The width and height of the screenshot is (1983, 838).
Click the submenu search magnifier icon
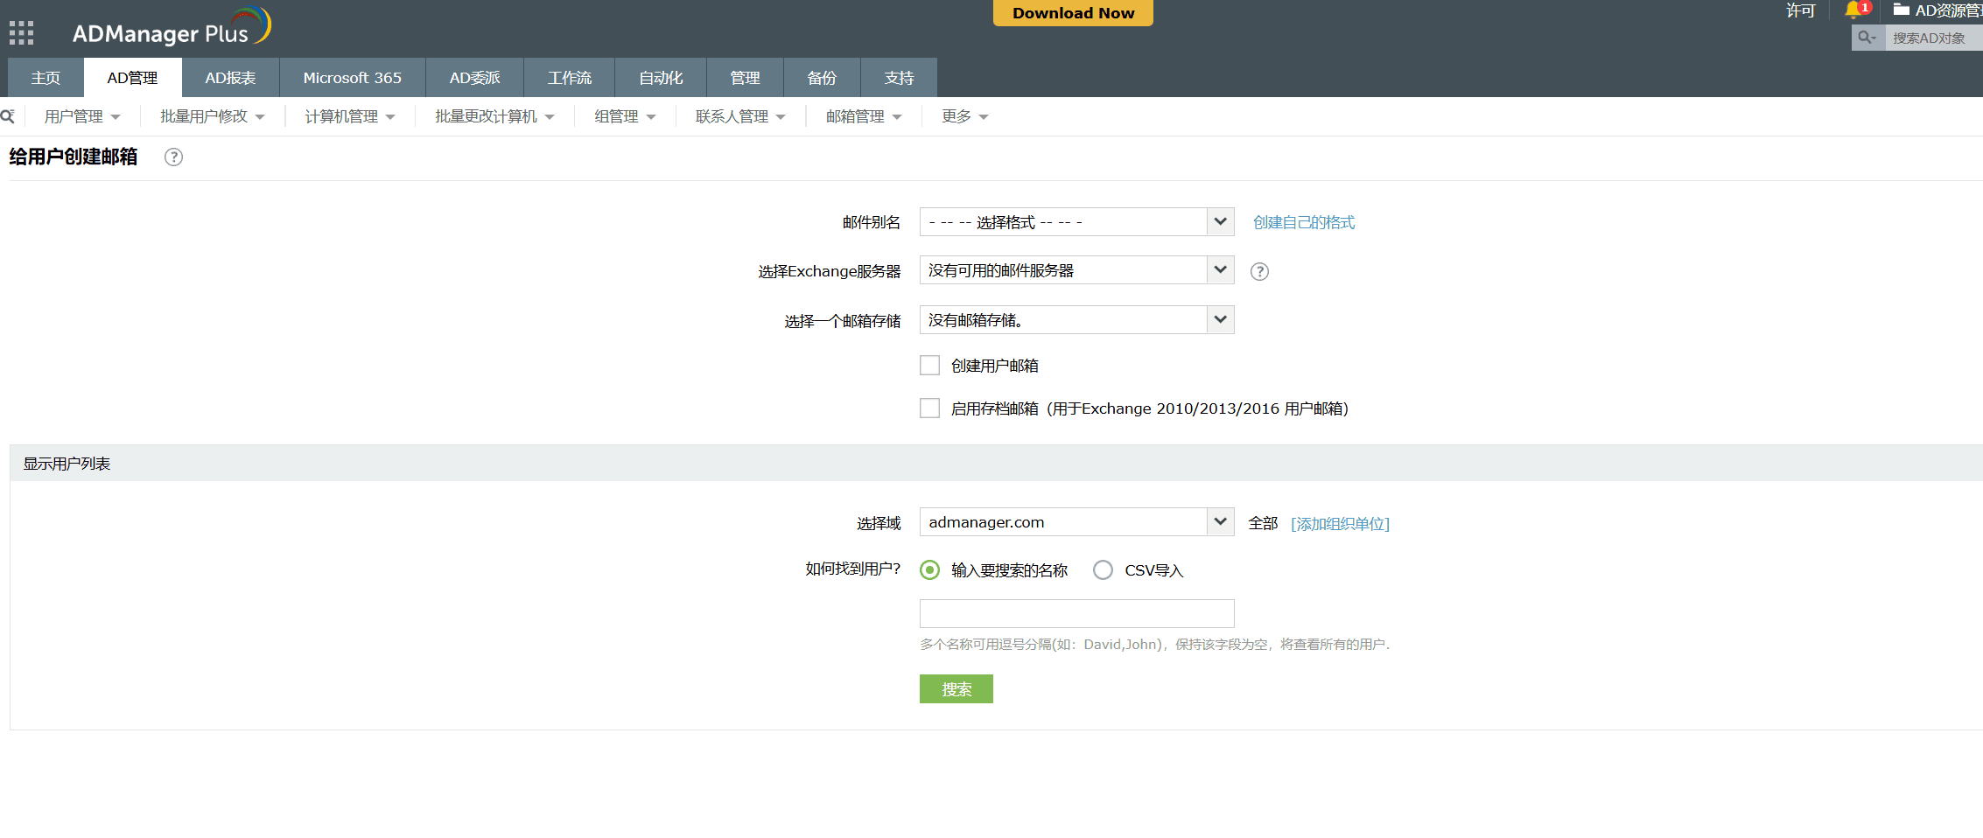pyautogui.click(x=8, y=116)
